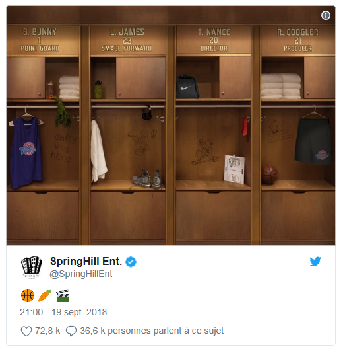Click the T. Nance Director locker
The image size is (341, 351).
tap(214, 136)
